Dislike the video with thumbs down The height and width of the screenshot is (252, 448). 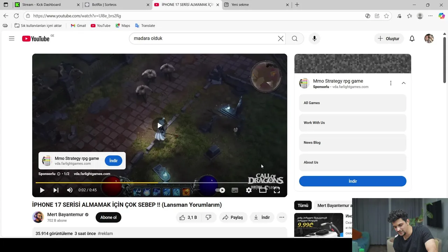pyautogui.click(x=209, y=217)
